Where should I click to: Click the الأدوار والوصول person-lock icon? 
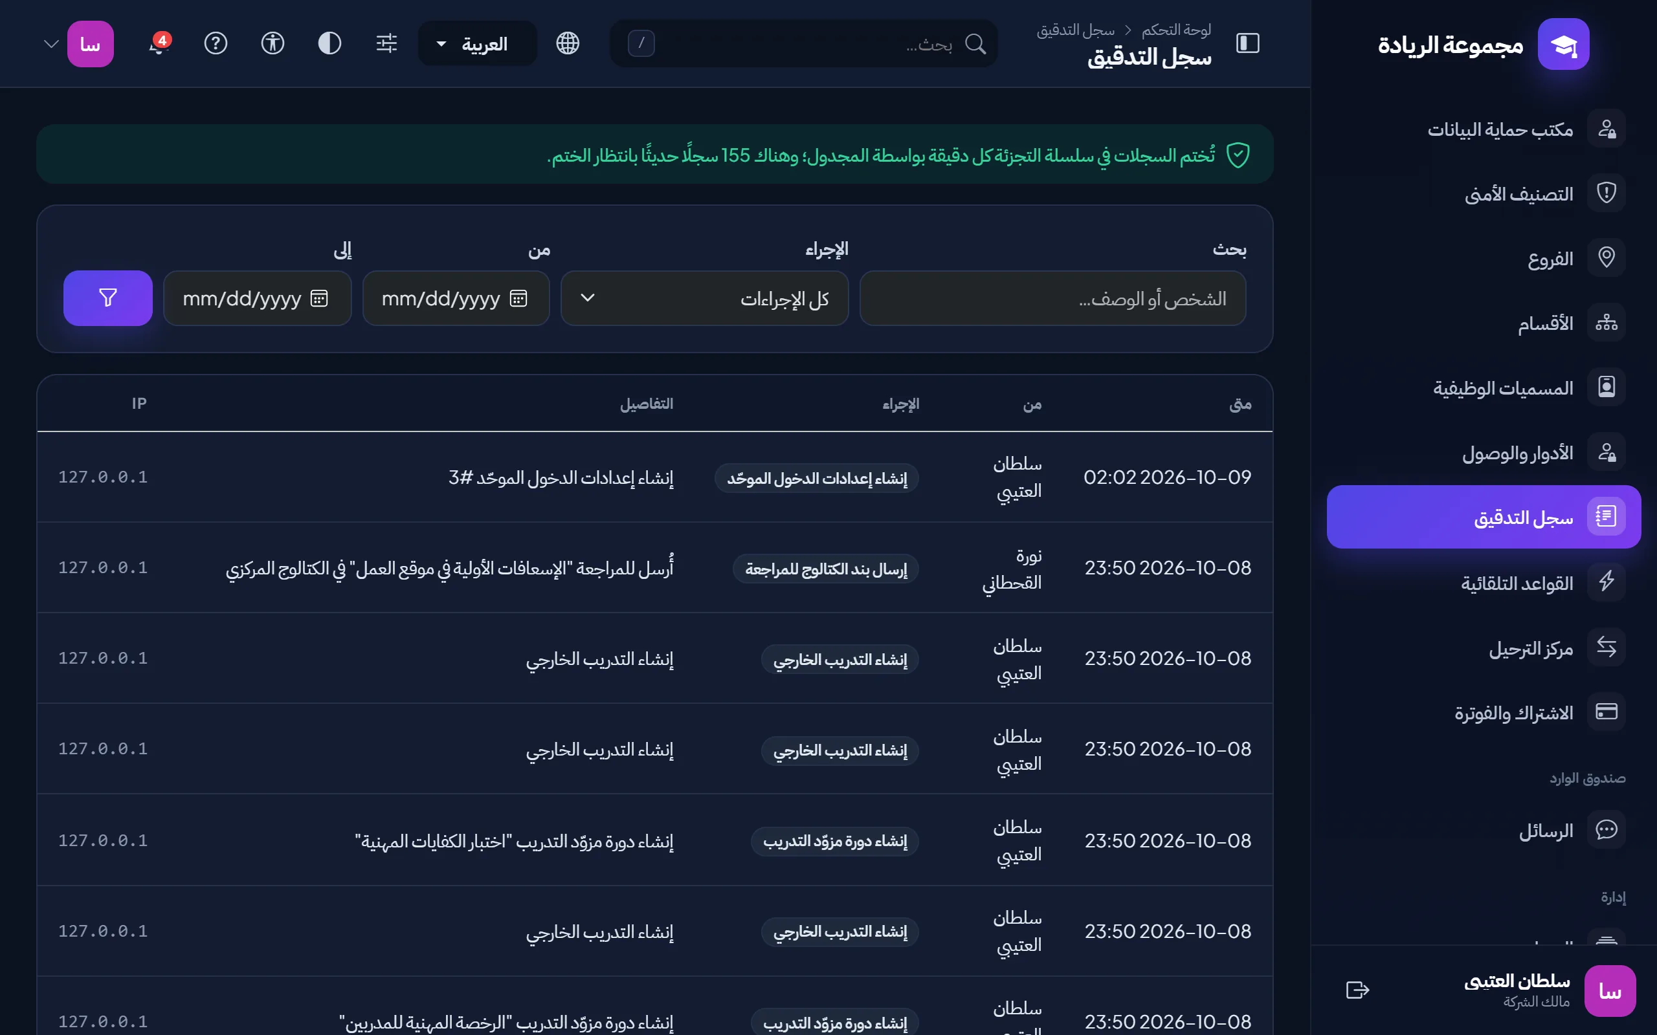point(1607,452)
